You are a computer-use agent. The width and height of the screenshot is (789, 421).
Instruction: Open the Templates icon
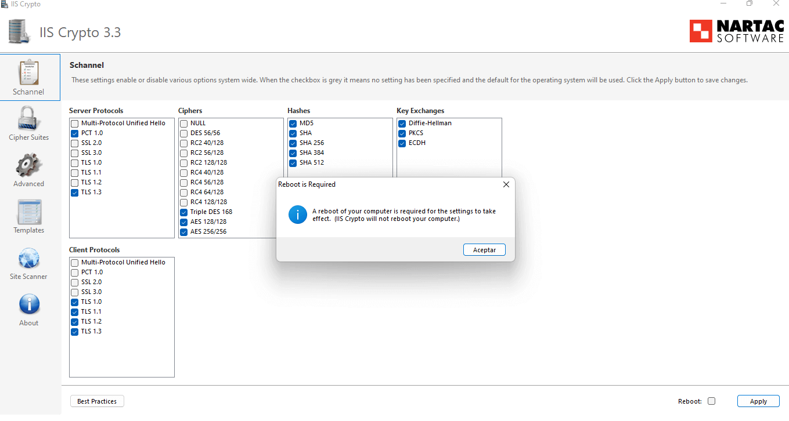(29, 212)
